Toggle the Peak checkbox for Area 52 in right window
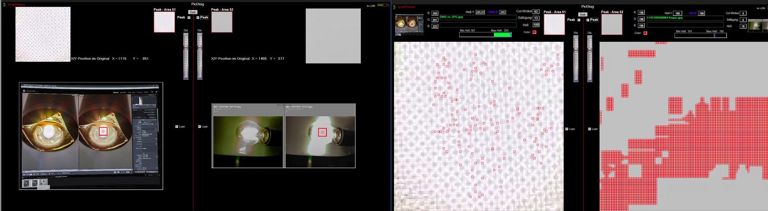 [x=588, y=20]
